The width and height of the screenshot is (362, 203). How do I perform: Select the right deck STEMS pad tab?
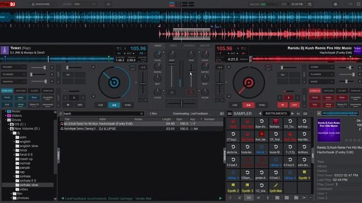[314, 91]
